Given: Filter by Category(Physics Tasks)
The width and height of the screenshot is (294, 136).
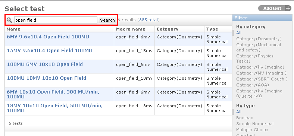Looking at the screenshot, I should 255,58.
